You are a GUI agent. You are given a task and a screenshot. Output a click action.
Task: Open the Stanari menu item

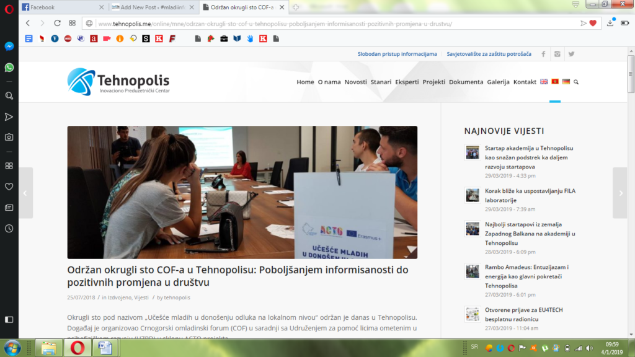coord(381,82)
